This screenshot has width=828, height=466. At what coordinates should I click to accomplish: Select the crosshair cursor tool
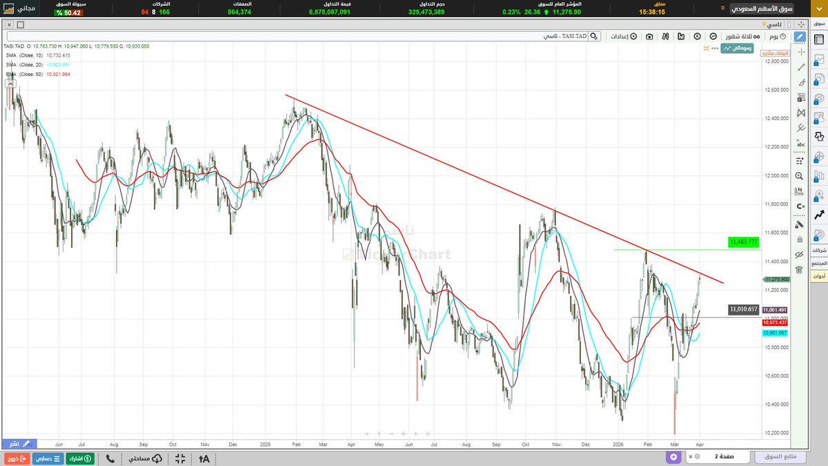pos(800,52)
